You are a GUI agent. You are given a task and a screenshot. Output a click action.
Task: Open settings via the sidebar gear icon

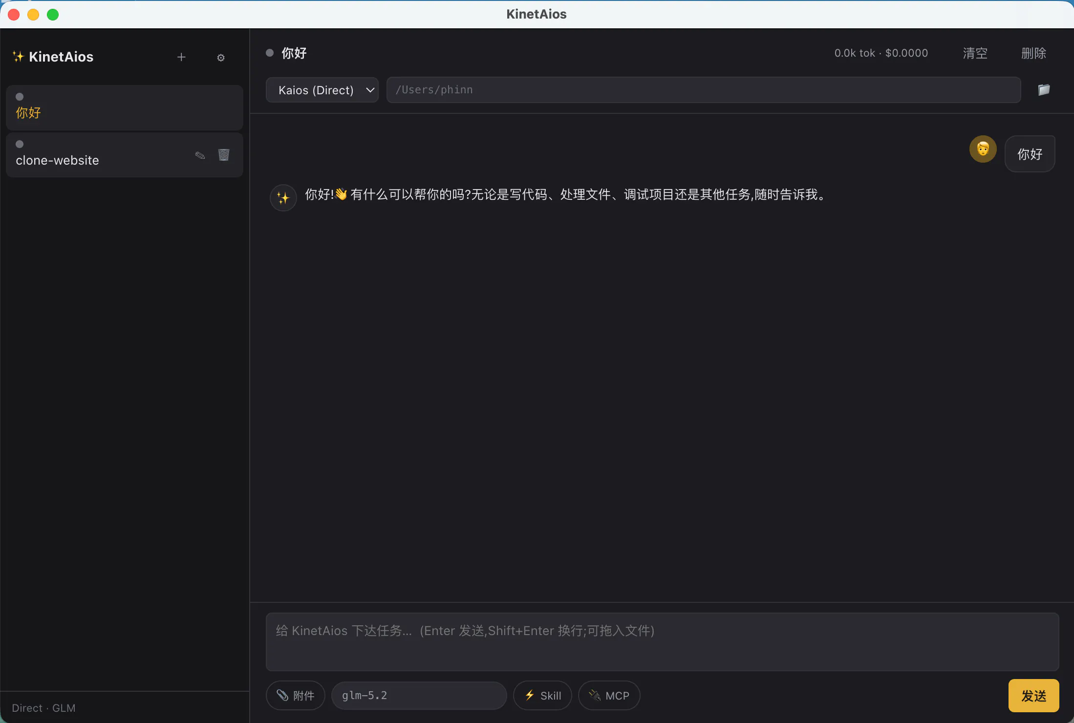(x=221, y=58)
